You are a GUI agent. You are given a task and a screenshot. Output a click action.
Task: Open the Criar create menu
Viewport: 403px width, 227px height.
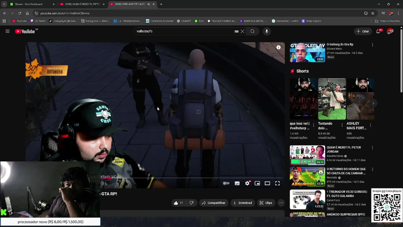[x=362, y=31]
